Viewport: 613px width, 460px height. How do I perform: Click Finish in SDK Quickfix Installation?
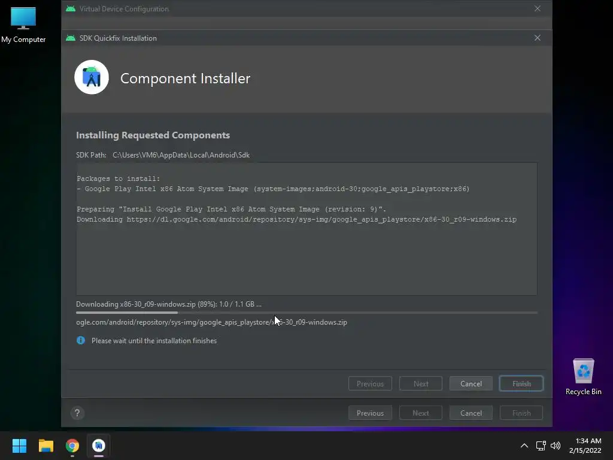click(x=521, y=384)
